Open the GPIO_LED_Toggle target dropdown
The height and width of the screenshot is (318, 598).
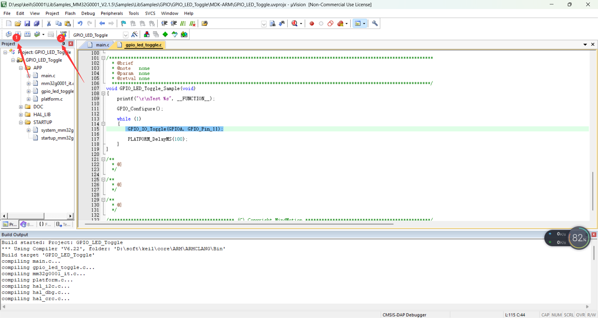pos(126,35)
